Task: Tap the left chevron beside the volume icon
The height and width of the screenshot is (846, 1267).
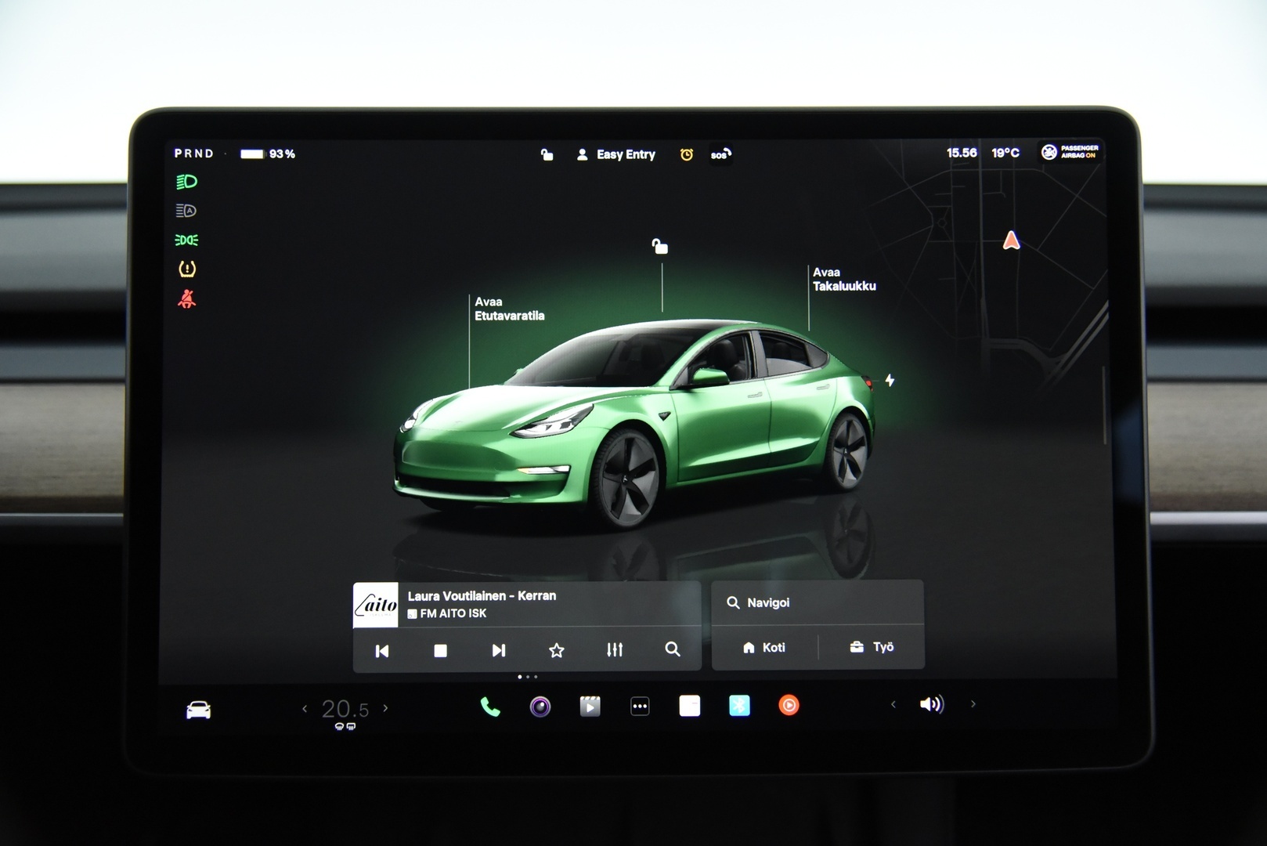Action: tap(893, 705)
